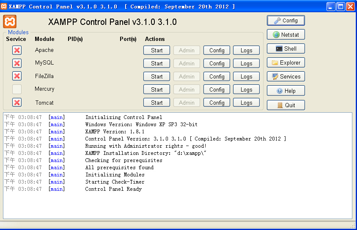
Task: Open the Services button
Action: point(286,76)
